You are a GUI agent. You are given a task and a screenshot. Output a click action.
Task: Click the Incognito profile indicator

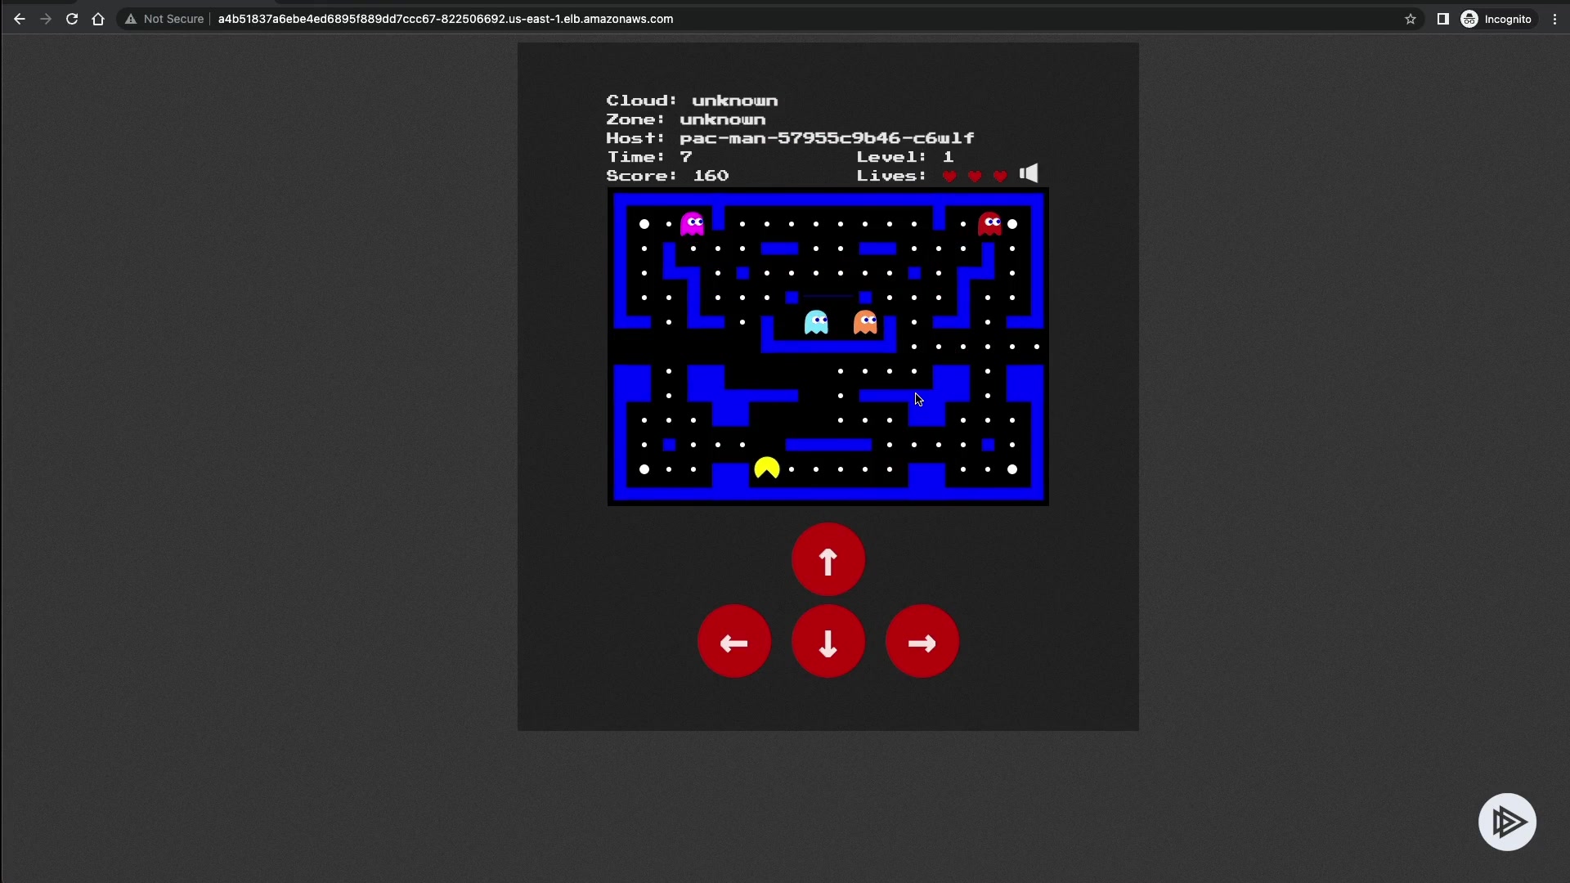(1496, 19)
